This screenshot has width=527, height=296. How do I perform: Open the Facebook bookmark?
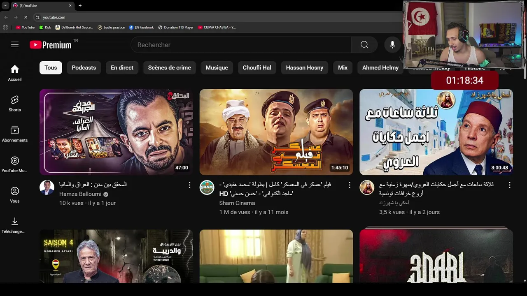tap(141, 28)
